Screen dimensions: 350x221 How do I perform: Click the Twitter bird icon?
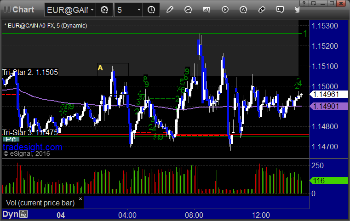click(x=297, y=10)
